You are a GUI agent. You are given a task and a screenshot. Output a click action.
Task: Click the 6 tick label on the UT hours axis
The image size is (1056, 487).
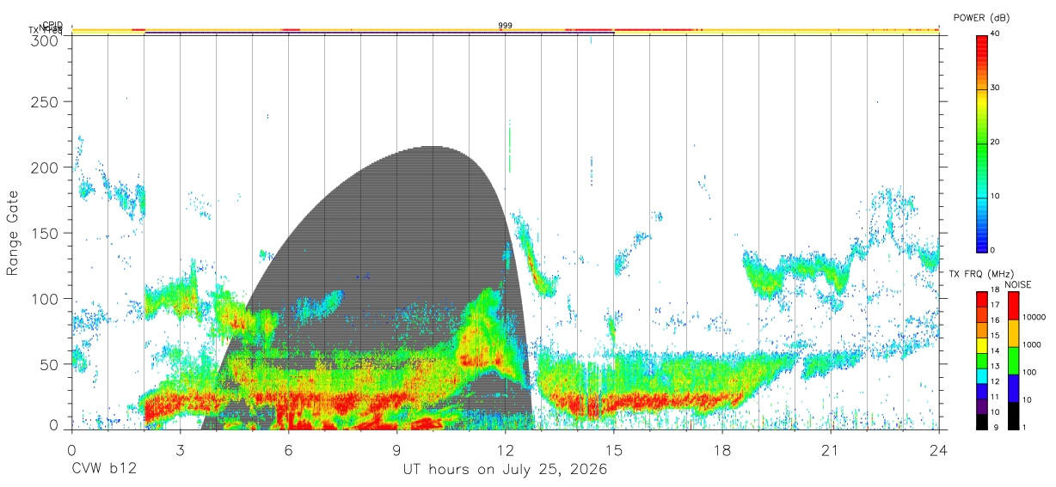tap(289, 450)
